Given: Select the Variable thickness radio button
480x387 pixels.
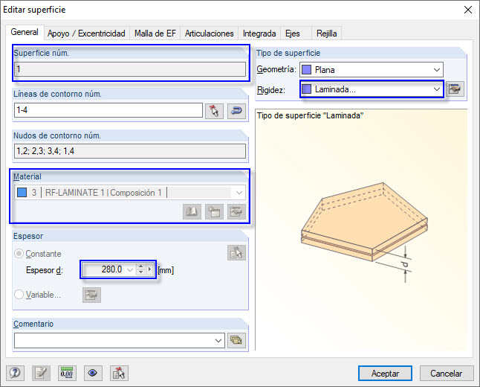Looking at the screenshot, I should pos(19,295).
